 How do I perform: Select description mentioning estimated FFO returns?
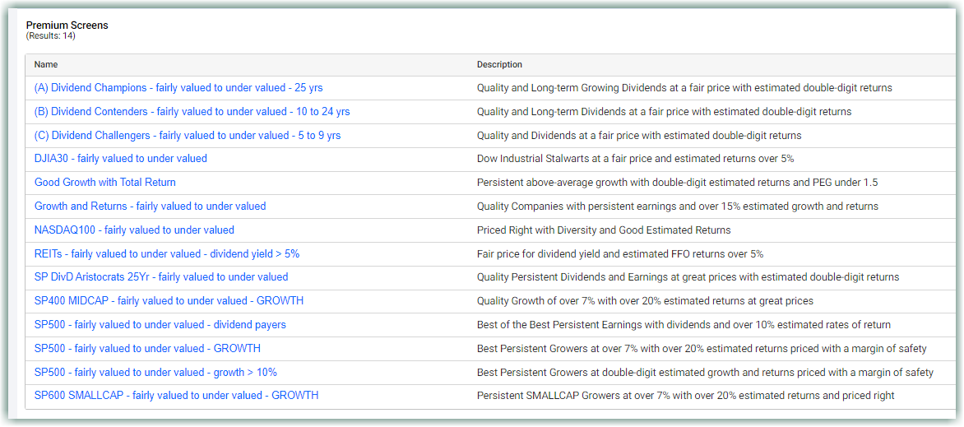[x=620, y=253]
